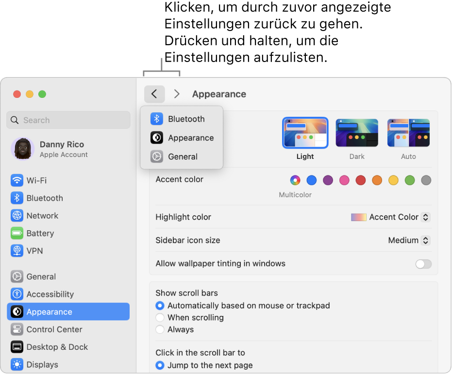Select Displays label in the sidebar
Screen dimensions: 452x375
click(42, 365)
